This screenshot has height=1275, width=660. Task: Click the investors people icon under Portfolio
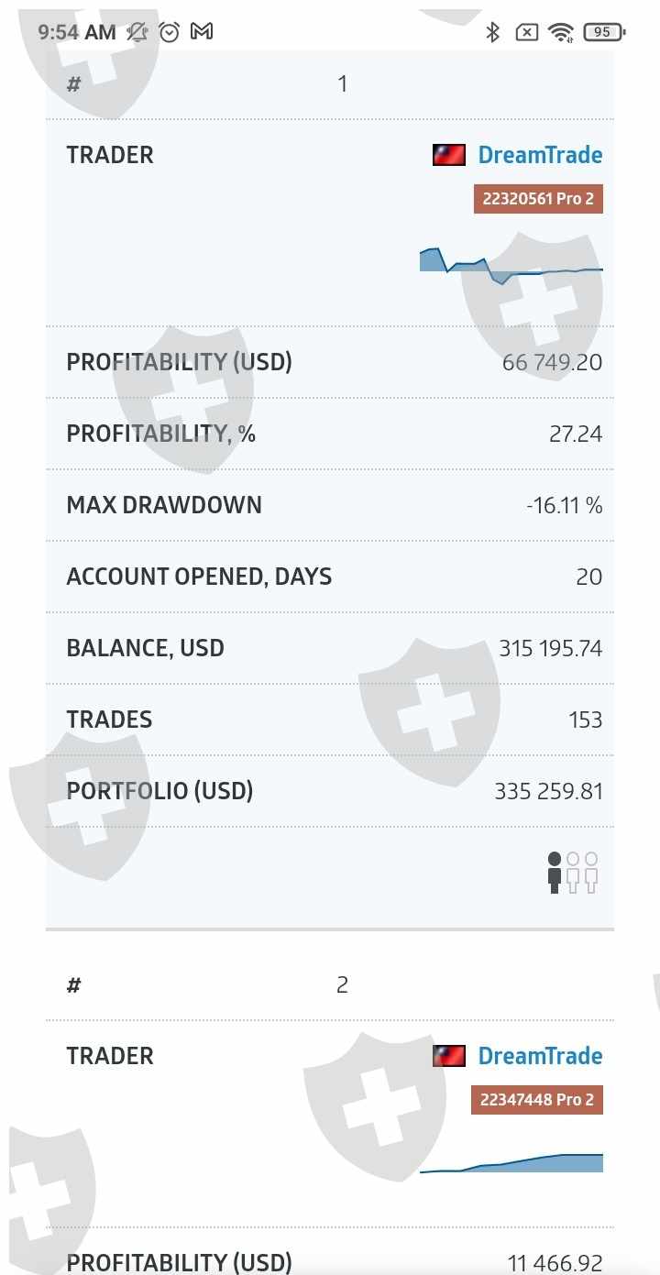[x=573, y=873]
